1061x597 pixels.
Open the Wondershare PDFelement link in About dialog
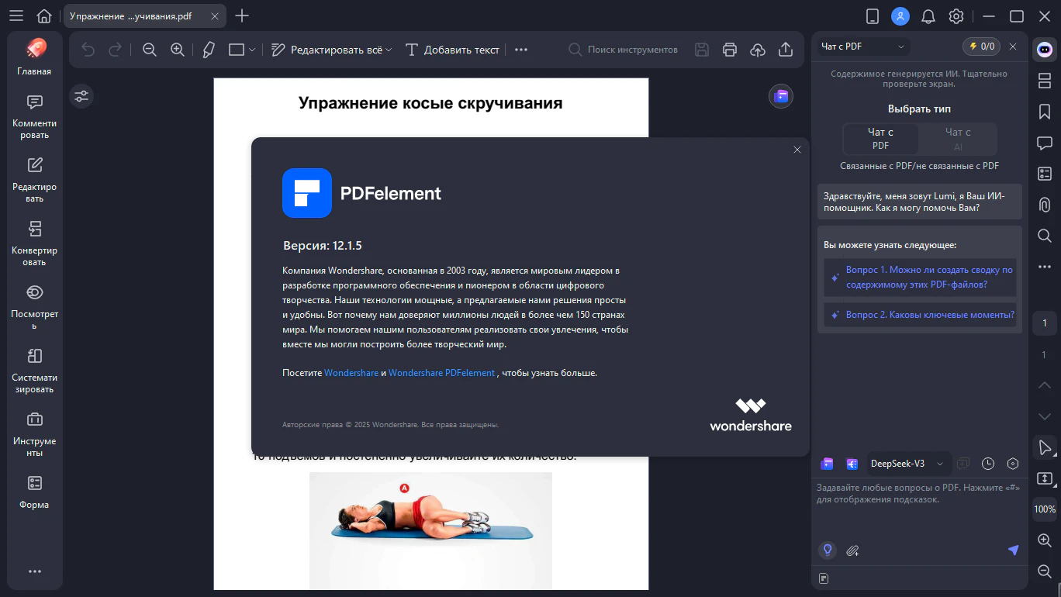tap(441, 373)
